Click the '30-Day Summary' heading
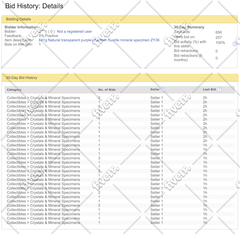240x234 pixels. (x=189, y=27)
